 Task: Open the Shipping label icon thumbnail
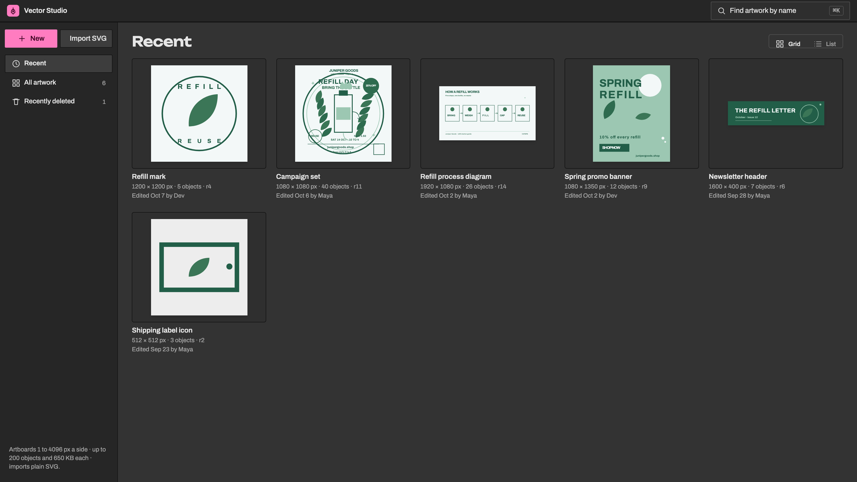199,267
